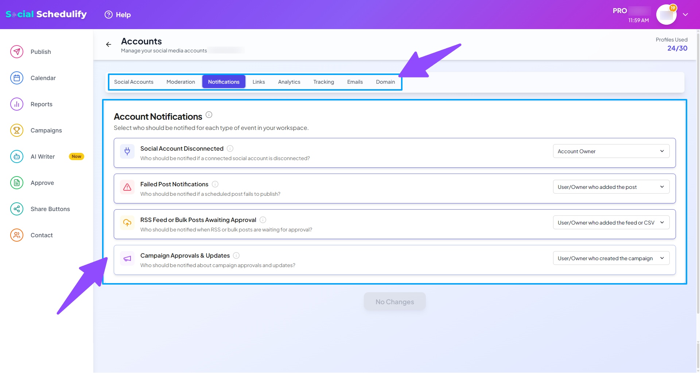Open the Account Owner dropdown
Screen dimensions: 700x373
611,151
